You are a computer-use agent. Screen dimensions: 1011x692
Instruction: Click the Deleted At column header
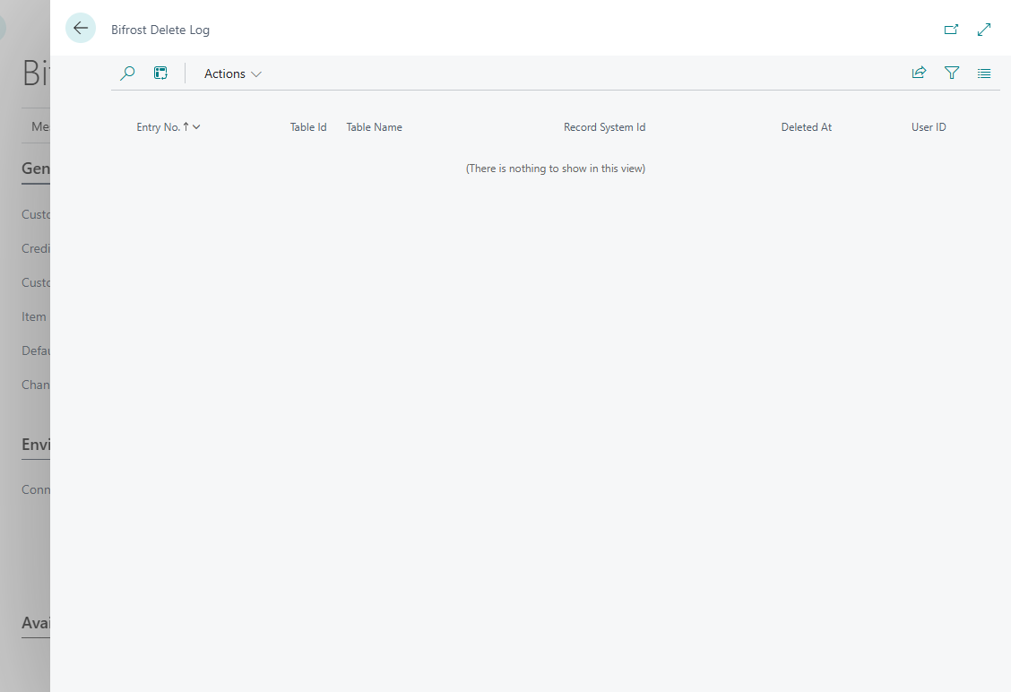click(806, 127)
